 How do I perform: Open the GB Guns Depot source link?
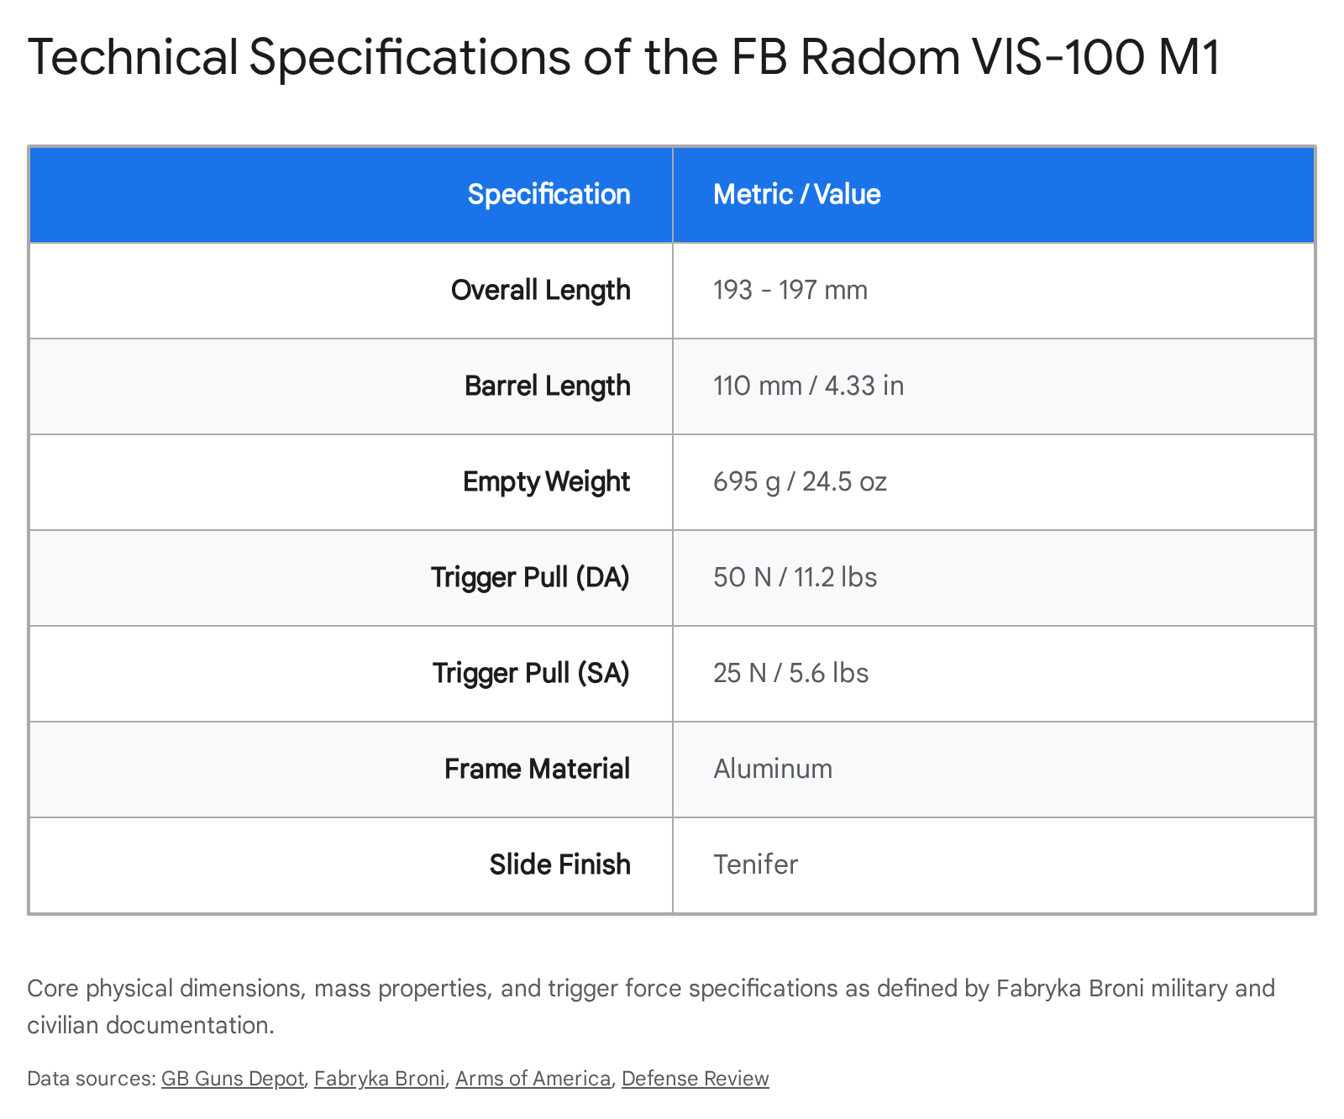click(232, 1079)
